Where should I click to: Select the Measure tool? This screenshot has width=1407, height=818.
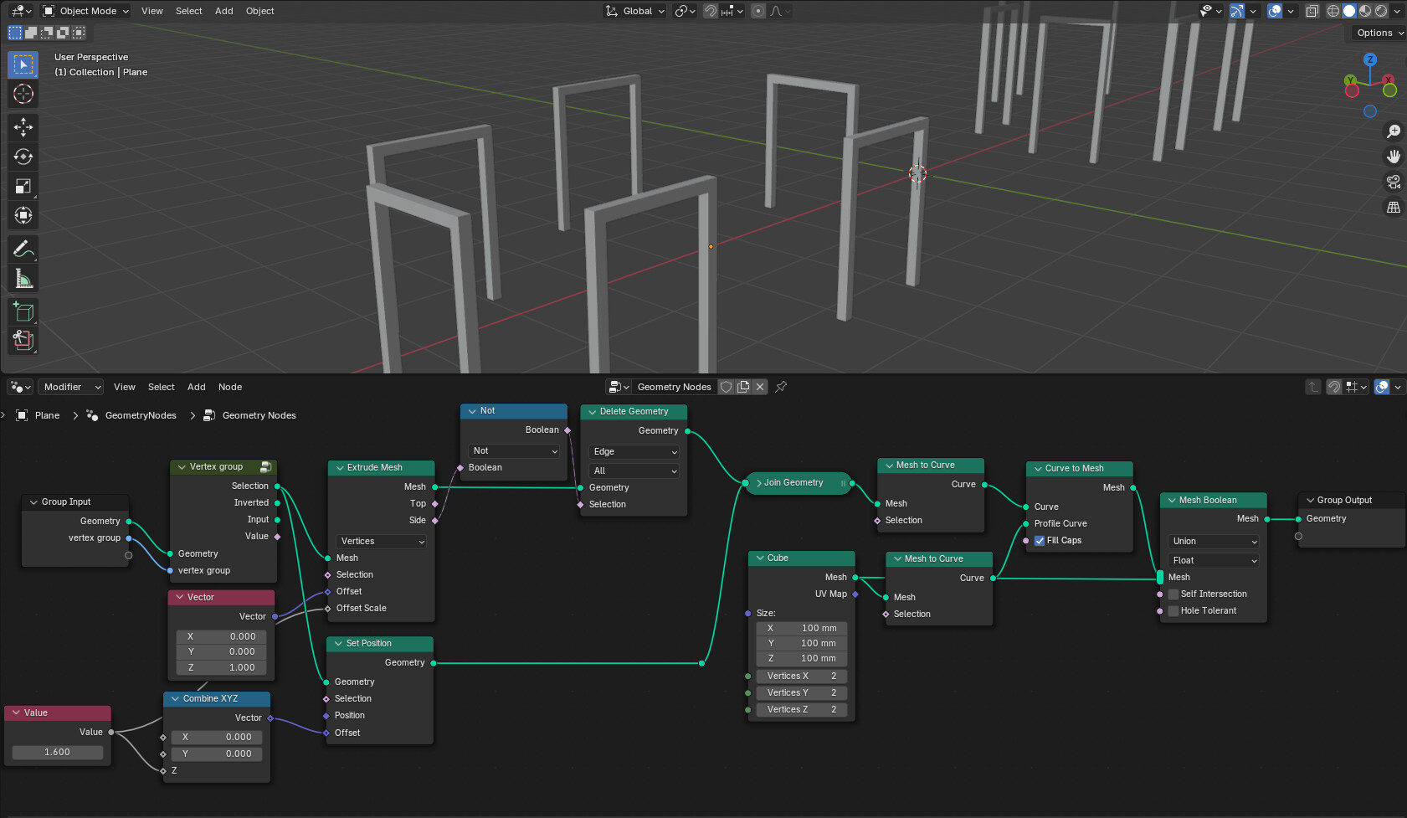(x=23, y=279)
